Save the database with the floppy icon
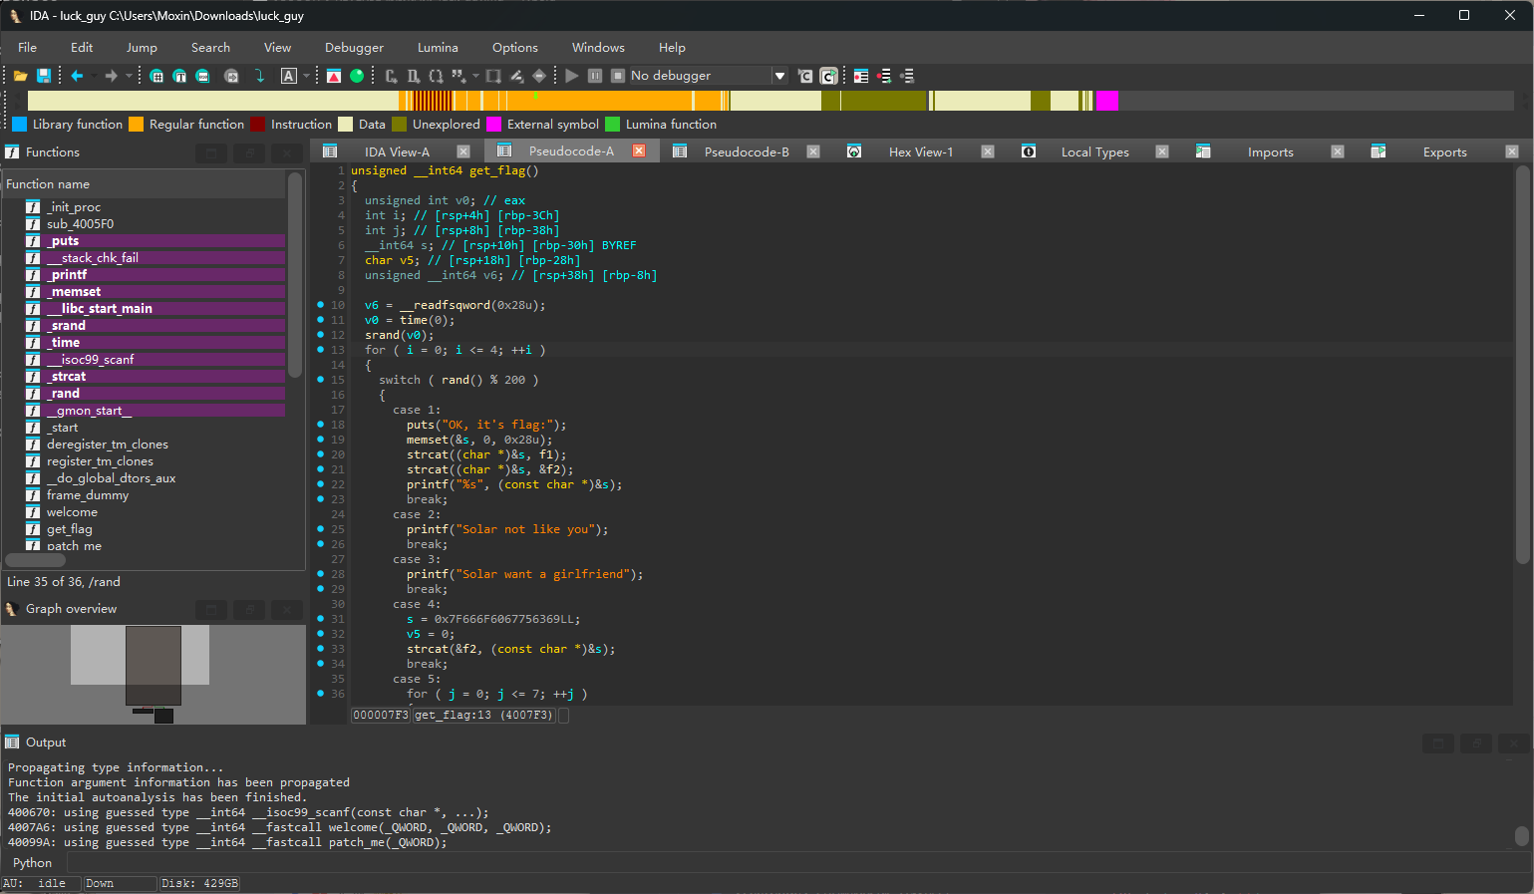This screenshot has width=1534, height=894. [44, 76]
